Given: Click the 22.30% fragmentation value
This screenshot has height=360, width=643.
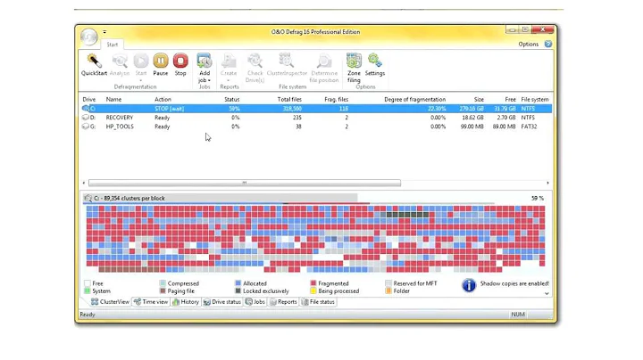Looking at the screenshot, I should (437, 109).
